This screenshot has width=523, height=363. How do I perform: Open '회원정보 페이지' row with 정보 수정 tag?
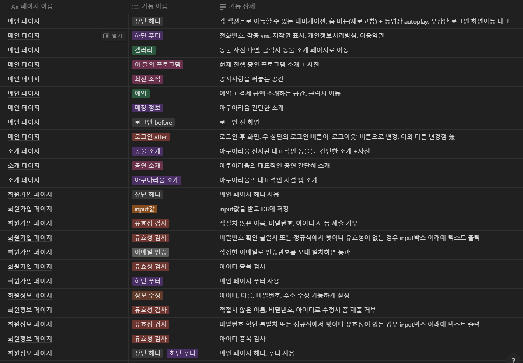tap(30, 296)
